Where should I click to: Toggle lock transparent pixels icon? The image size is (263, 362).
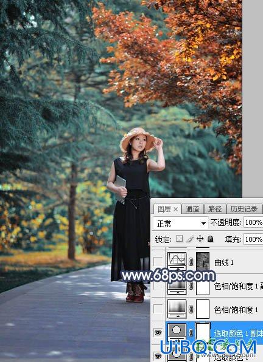[x=179, y=239]
